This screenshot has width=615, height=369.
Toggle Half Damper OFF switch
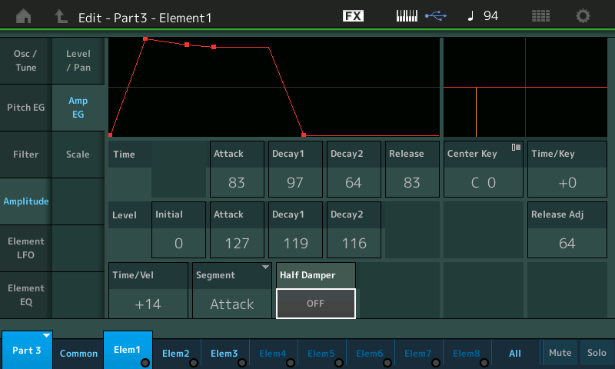click(x=315, y=304)
